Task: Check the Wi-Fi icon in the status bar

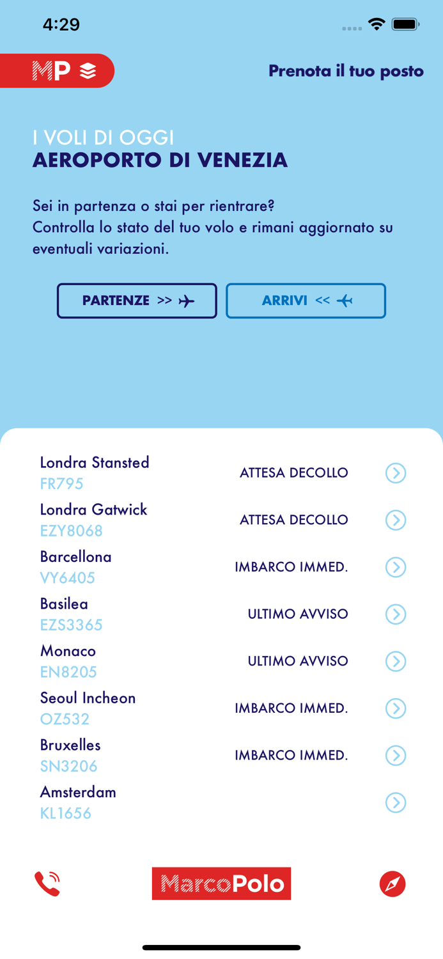Action: (376, 23)
